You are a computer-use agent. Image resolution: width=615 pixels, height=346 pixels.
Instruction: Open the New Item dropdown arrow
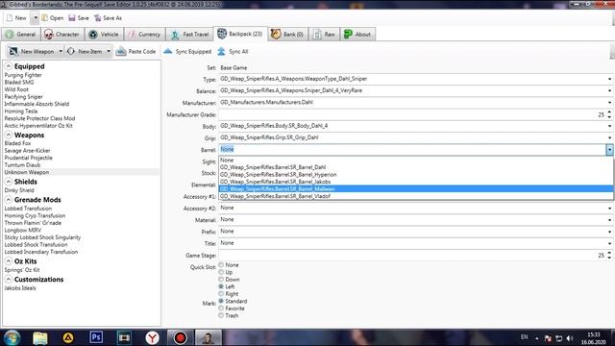tap(109, 51)
